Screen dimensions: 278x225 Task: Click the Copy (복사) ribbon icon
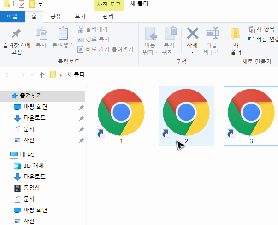41,33
